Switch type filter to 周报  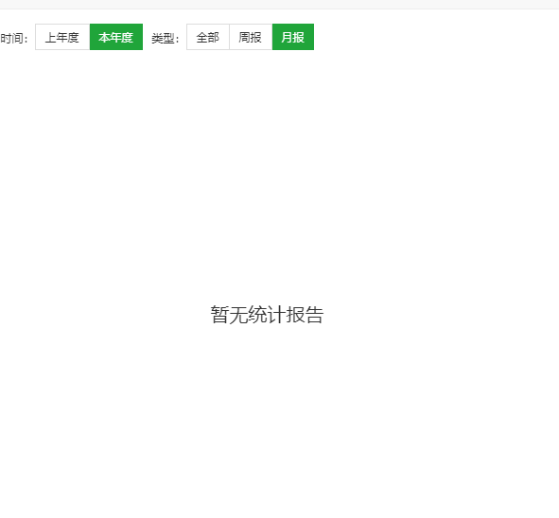(x=251, y=37)
